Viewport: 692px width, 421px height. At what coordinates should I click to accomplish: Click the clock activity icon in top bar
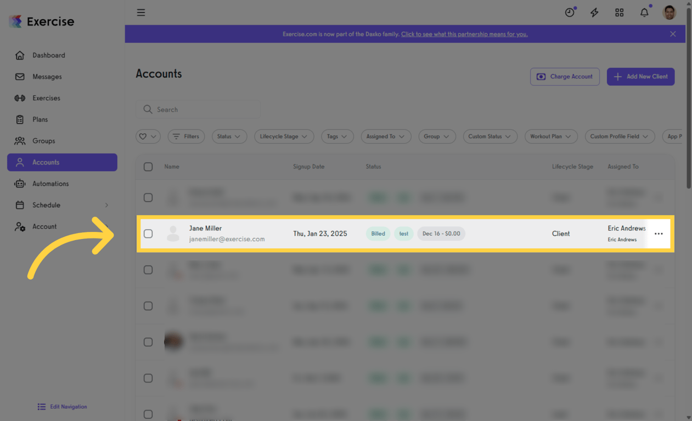click(570, 12)
